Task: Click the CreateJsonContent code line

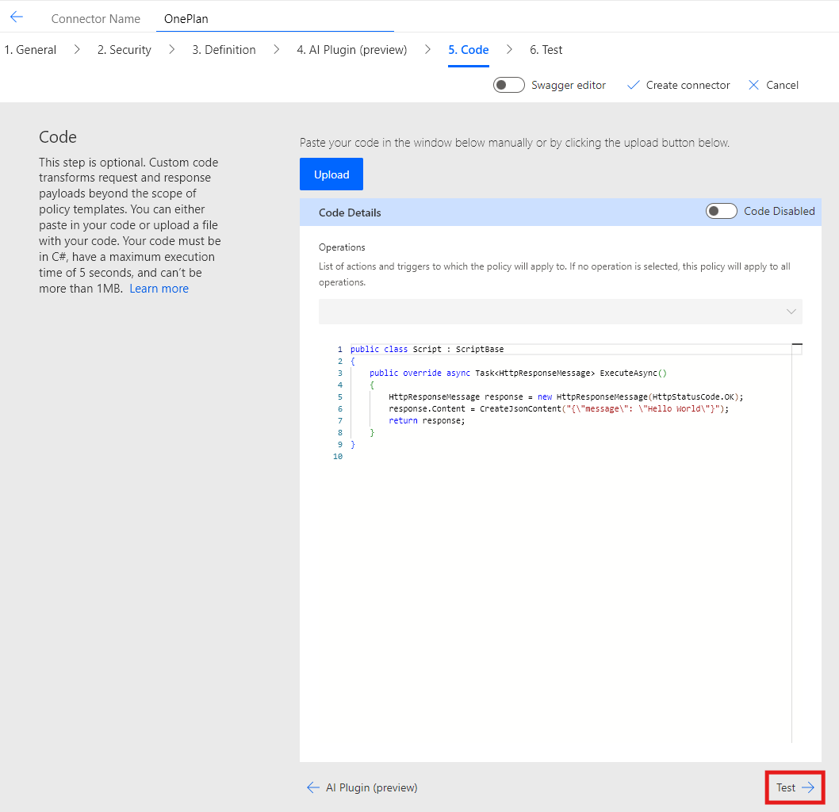Action: point(558,408)
